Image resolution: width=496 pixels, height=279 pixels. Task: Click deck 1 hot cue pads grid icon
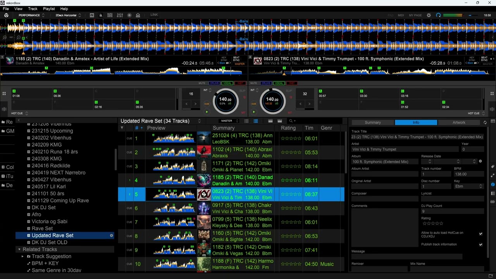point(4,93)
